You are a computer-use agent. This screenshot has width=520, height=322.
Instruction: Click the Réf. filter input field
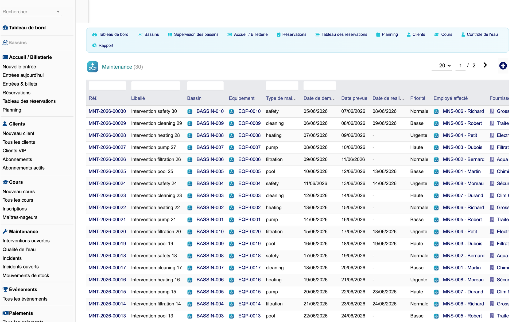coord(107,86)
